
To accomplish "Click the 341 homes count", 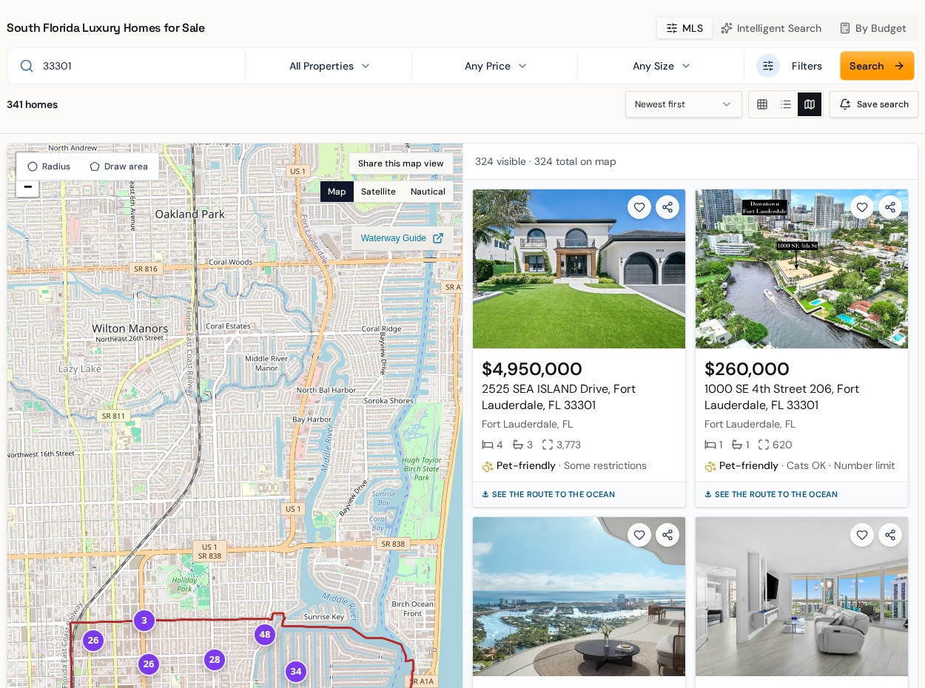I will coord(32,104).
